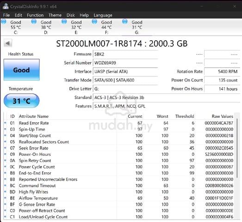The width and height of the screenshot is (242, 222).
Task: Click the G: drive status orb
Action: coord(125,22)
